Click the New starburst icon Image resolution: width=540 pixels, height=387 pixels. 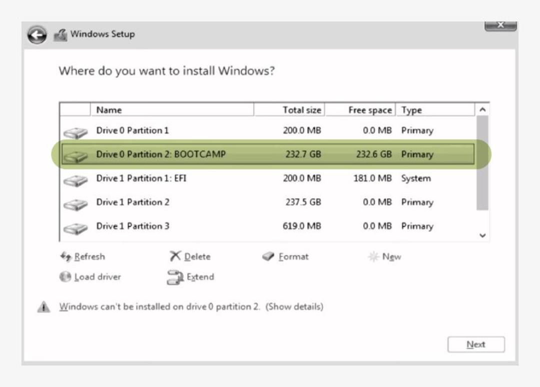click(x=373, y=256)
